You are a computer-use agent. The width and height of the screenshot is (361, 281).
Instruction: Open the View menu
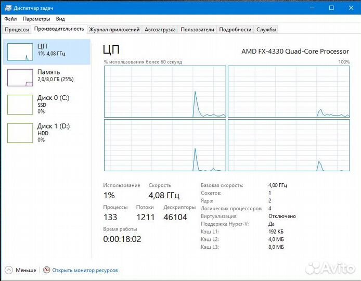(x=60, y=19)
